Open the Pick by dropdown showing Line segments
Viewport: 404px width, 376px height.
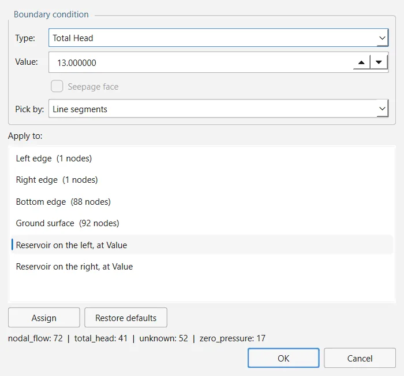pyautogui.click(x=218, y=109)
